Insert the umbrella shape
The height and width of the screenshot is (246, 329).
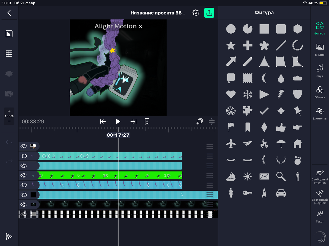coord(281,143)
